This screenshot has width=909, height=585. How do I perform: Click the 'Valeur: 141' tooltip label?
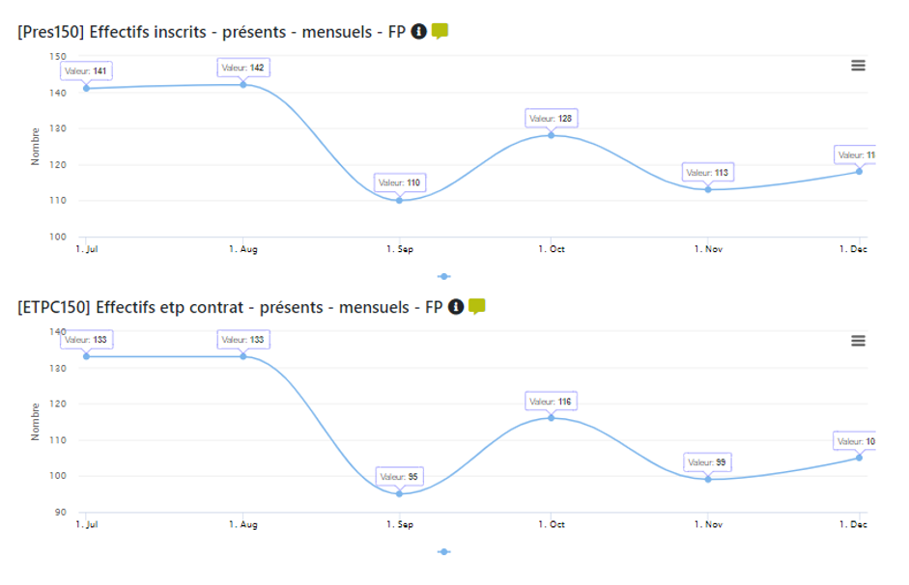pyautogui.click(x=88, y=70)
